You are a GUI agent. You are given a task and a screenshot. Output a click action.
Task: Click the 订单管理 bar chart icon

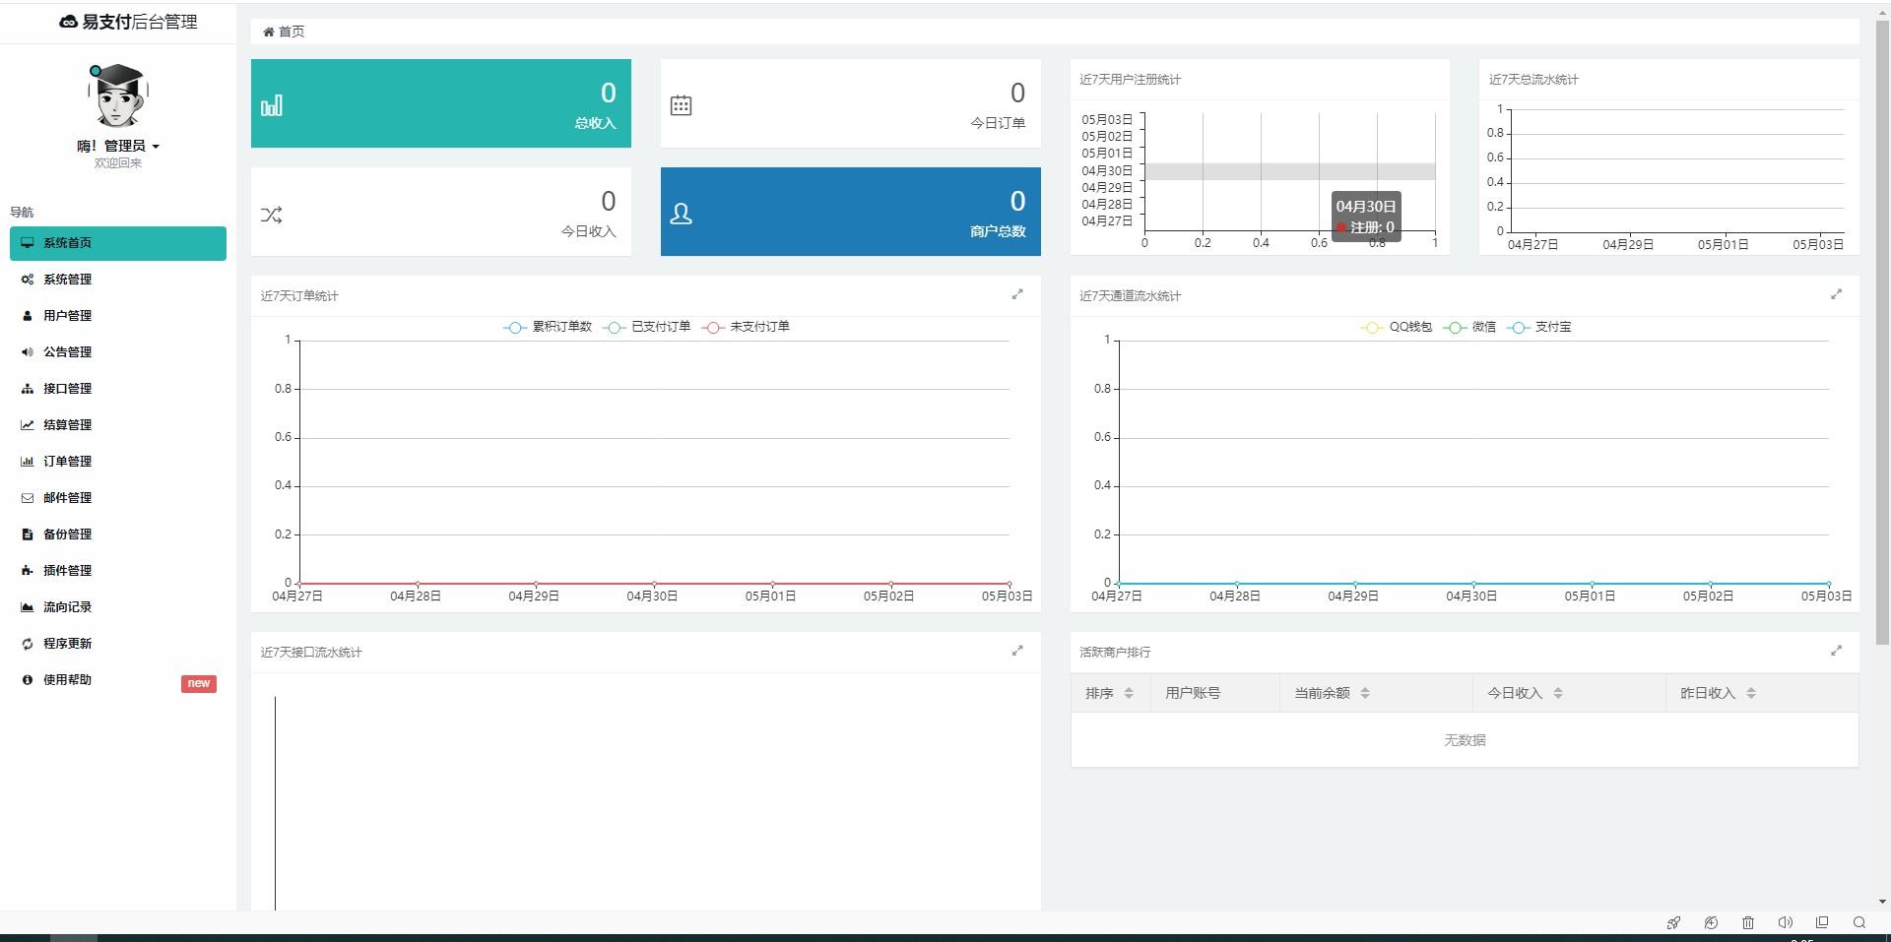27,462
